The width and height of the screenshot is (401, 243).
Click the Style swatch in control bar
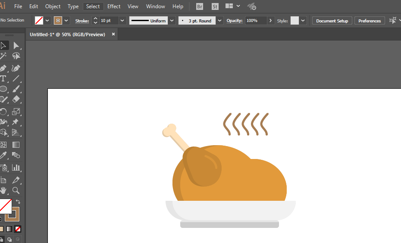point(294,21)
